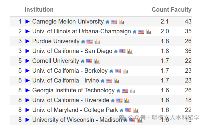The image size is (206, 126).
Task: Click the home icon beside UC Berkeley
Action: point(111,71)
